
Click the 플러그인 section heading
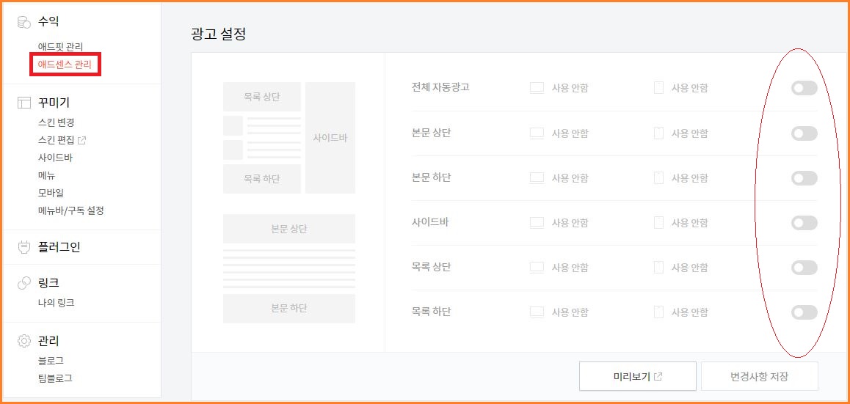point(59,248)
